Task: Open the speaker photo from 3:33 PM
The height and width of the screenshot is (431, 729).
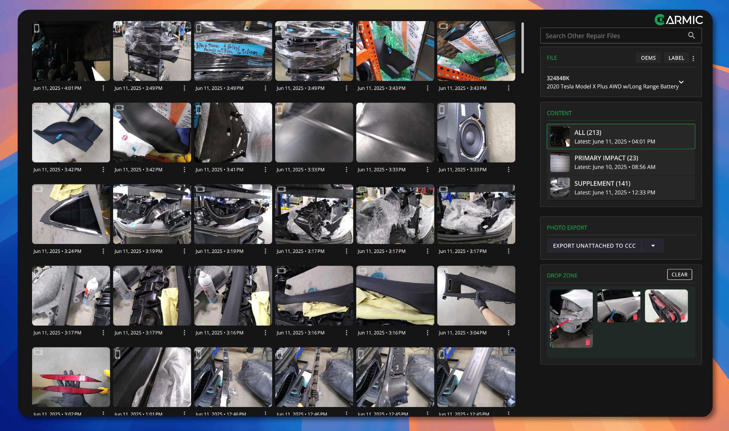Action: (476, 133)
